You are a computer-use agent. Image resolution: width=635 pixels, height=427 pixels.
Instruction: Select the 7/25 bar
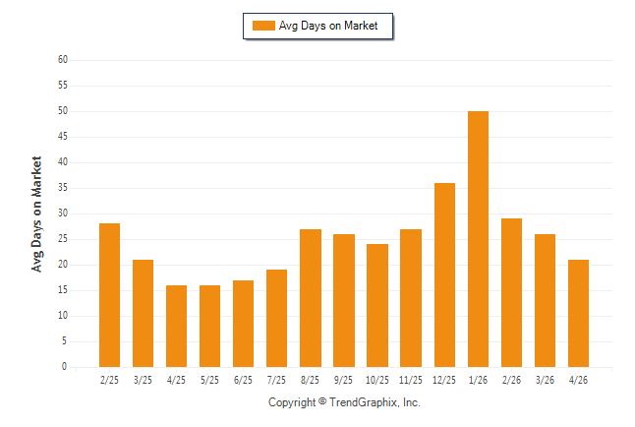click(276, 319)
